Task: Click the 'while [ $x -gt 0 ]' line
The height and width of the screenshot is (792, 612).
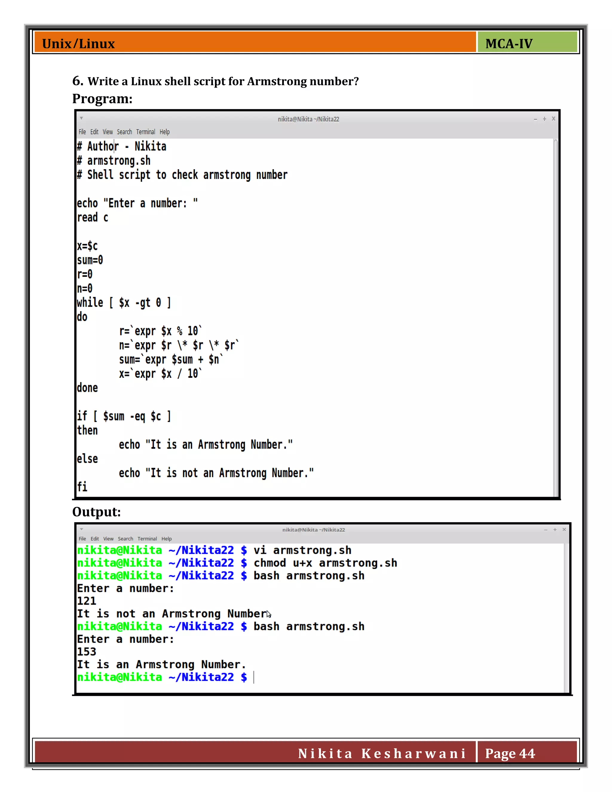Action: (x=124, y=302)
